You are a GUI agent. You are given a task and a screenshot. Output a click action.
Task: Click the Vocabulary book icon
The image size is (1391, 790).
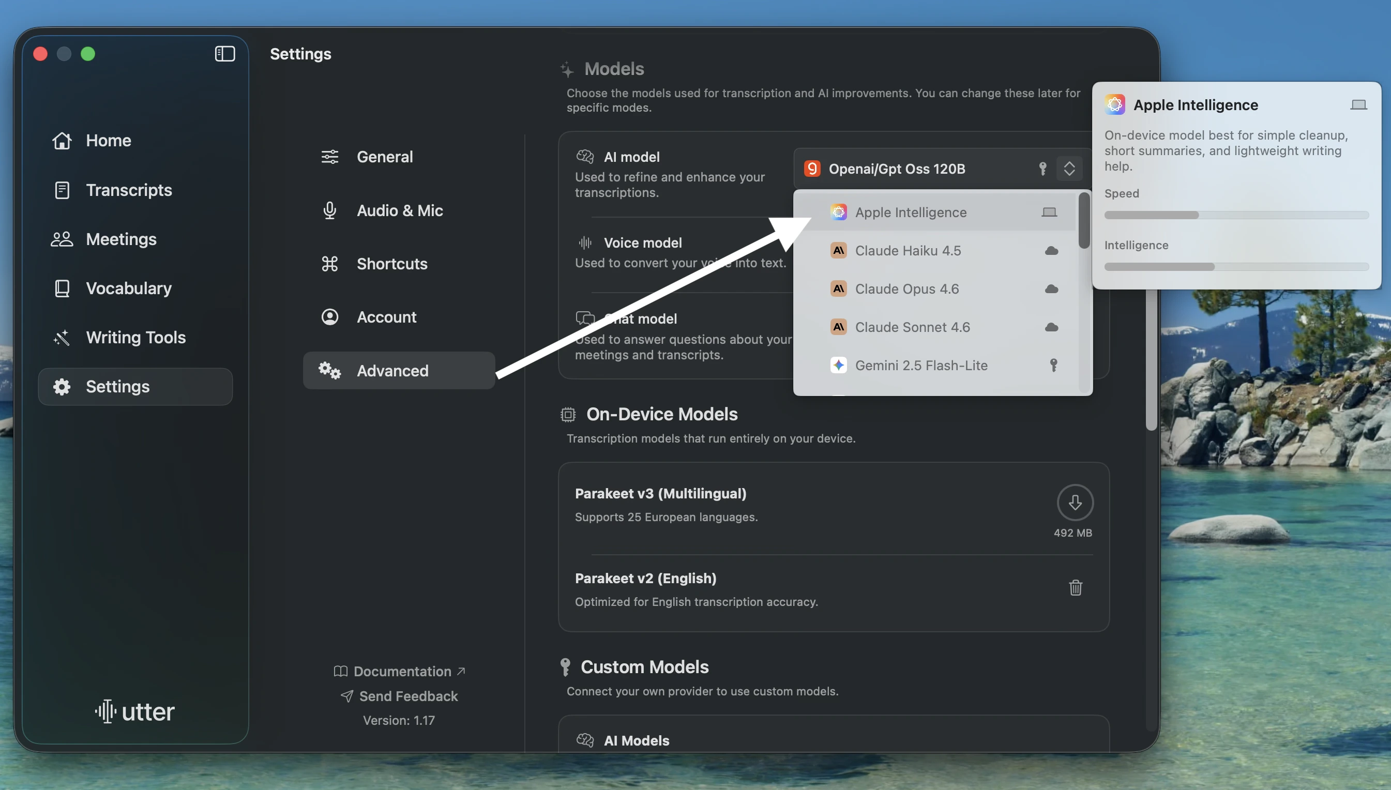(x=62, y=288)
